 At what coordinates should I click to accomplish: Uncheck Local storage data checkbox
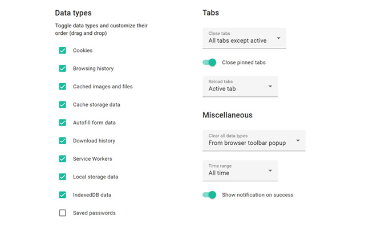point(63,177)
